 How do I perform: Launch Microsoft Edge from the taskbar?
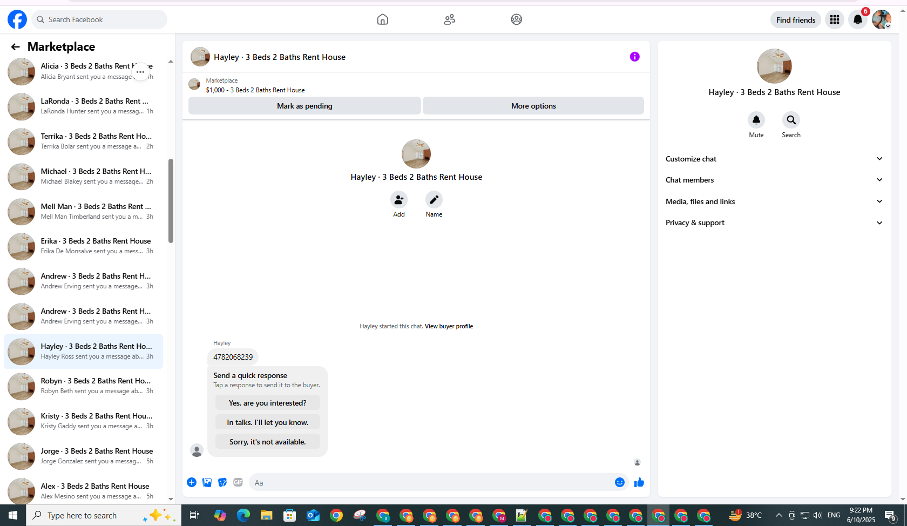[243, 515]
